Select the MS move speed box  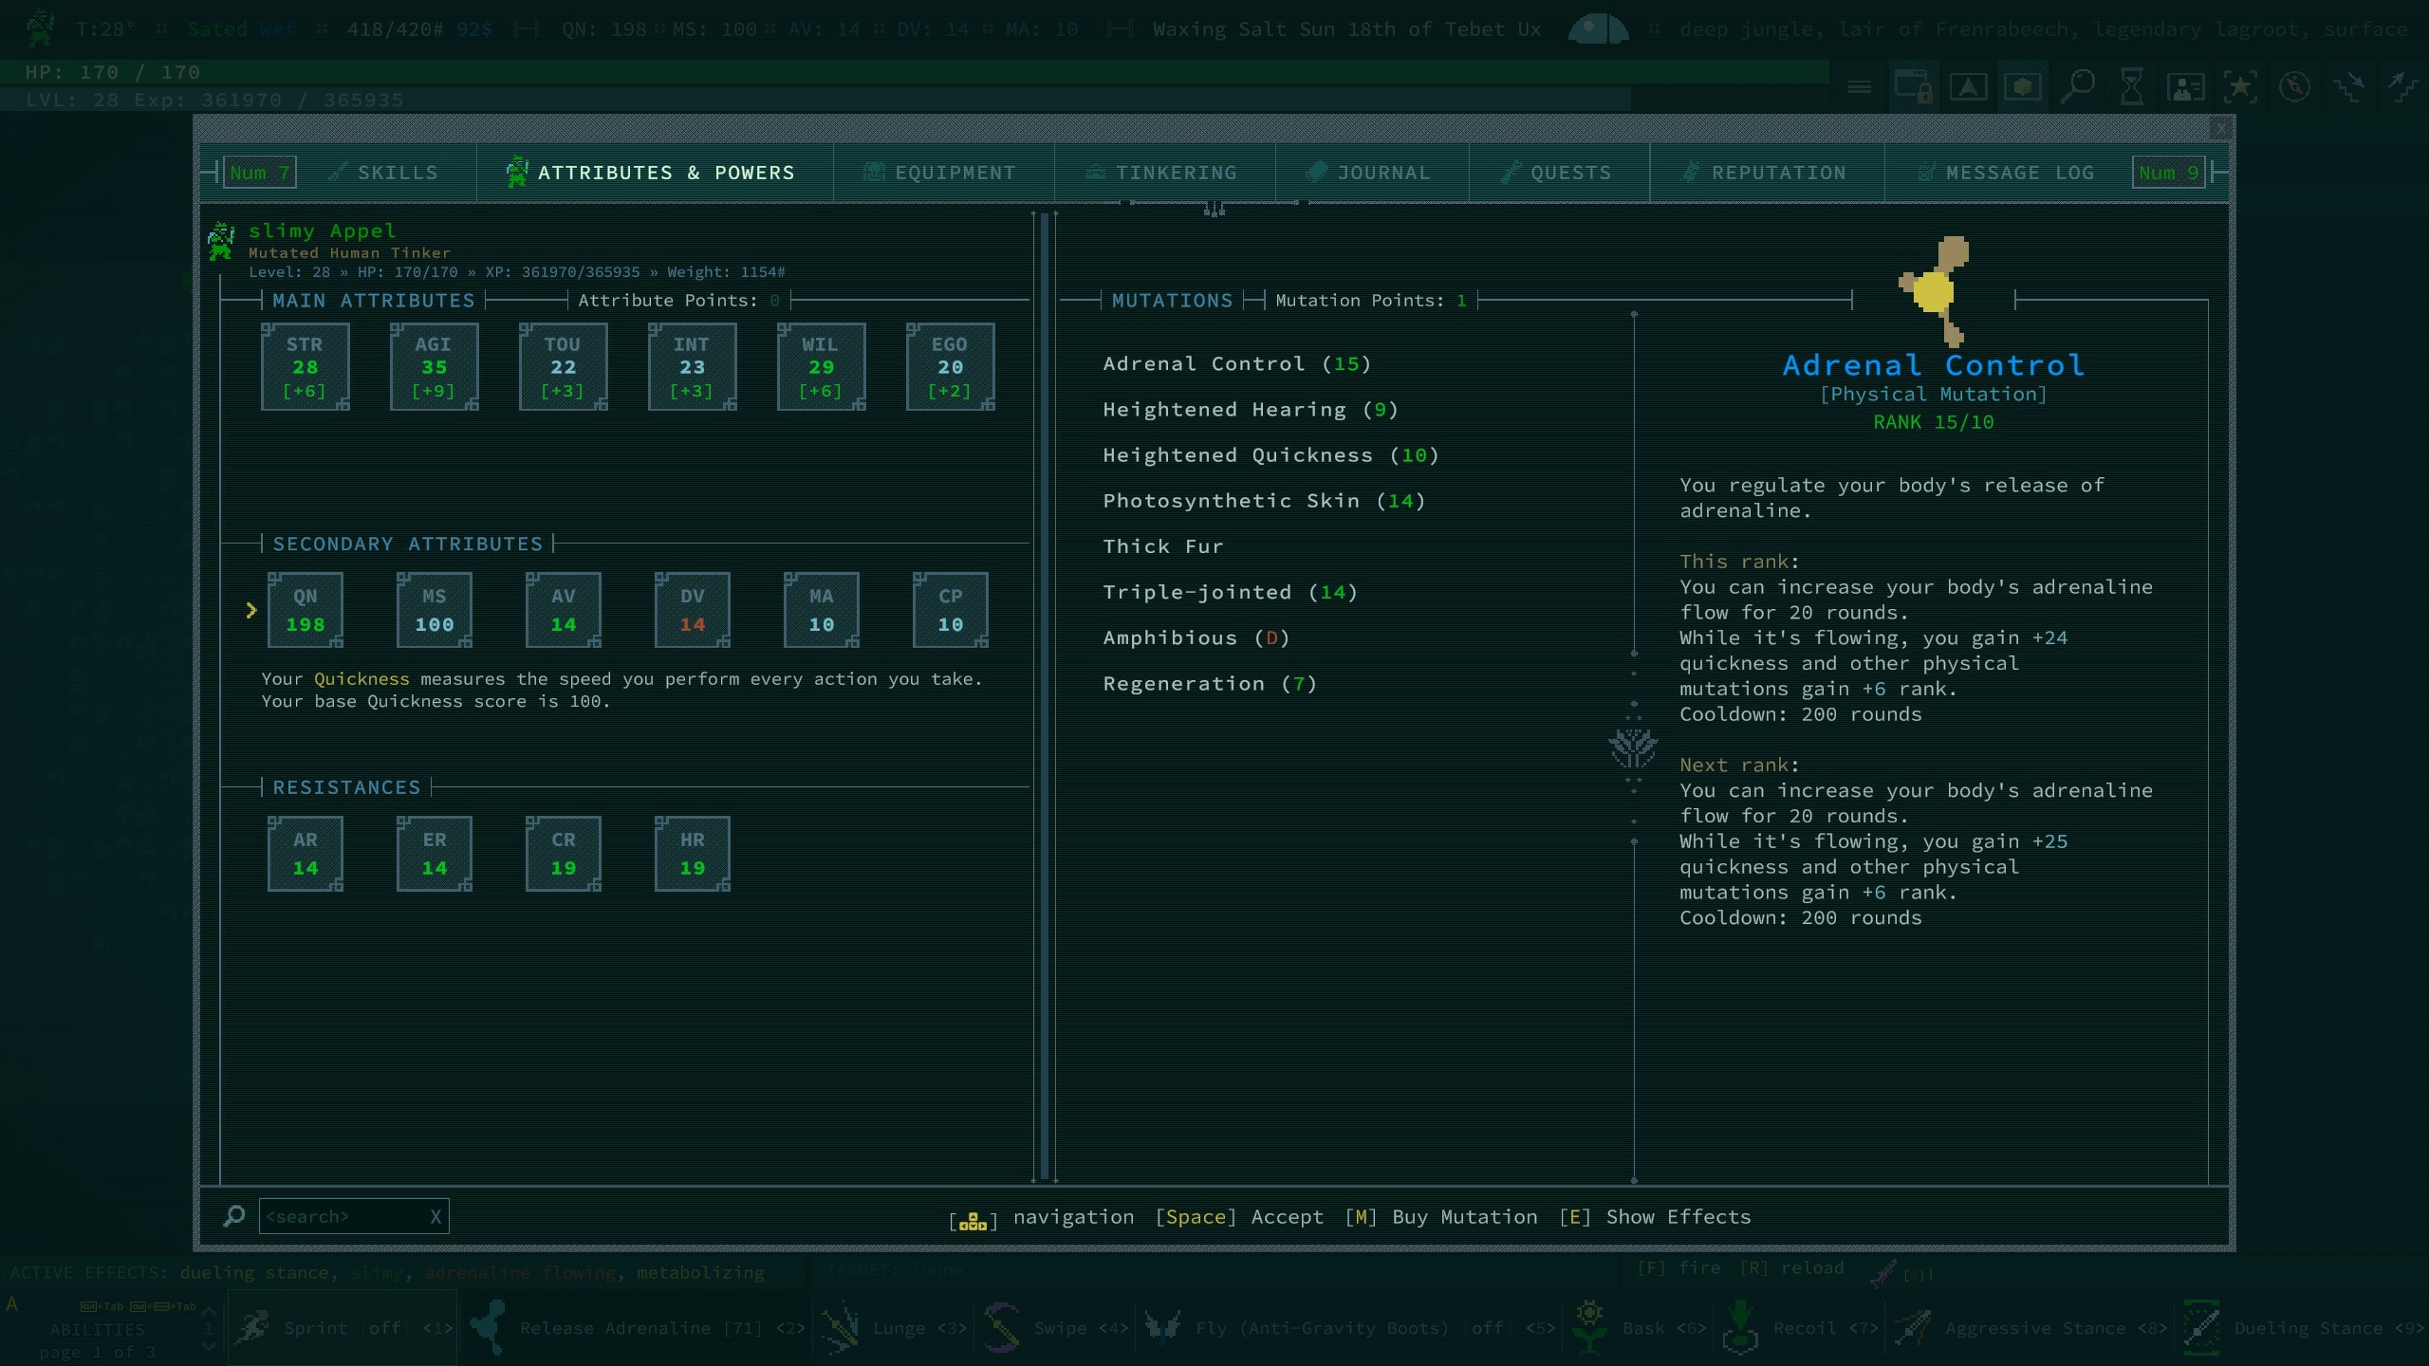point(434,610)
